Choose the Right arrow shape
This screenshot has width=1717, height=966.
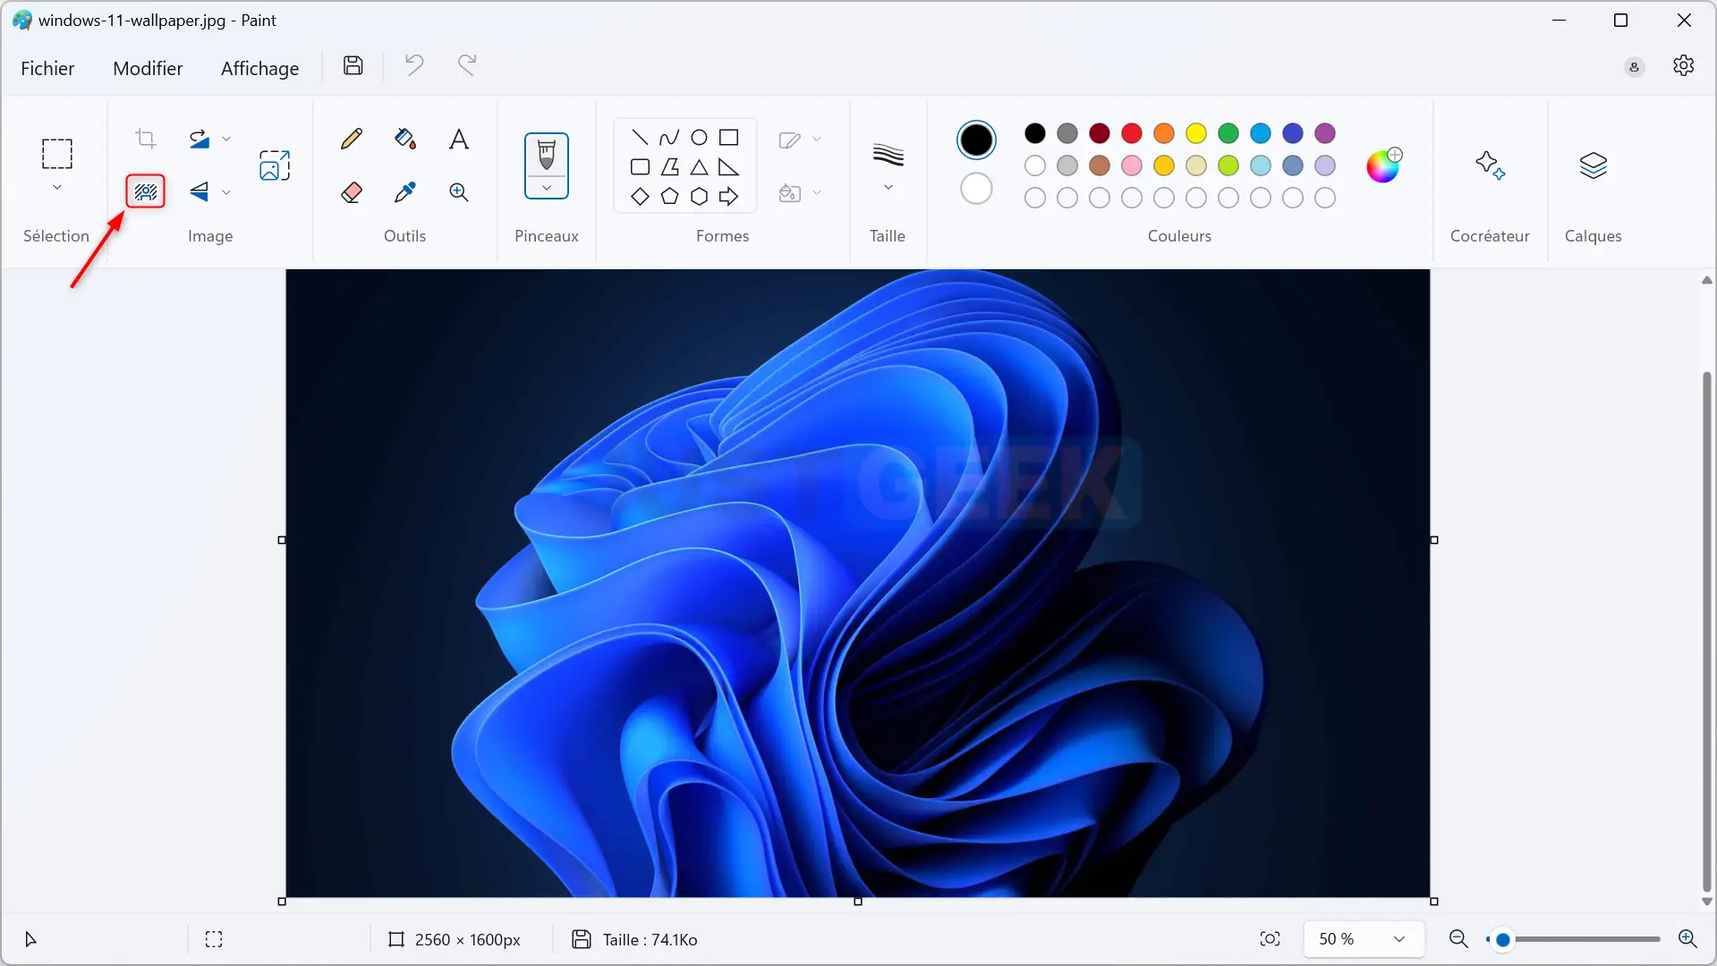729,197
